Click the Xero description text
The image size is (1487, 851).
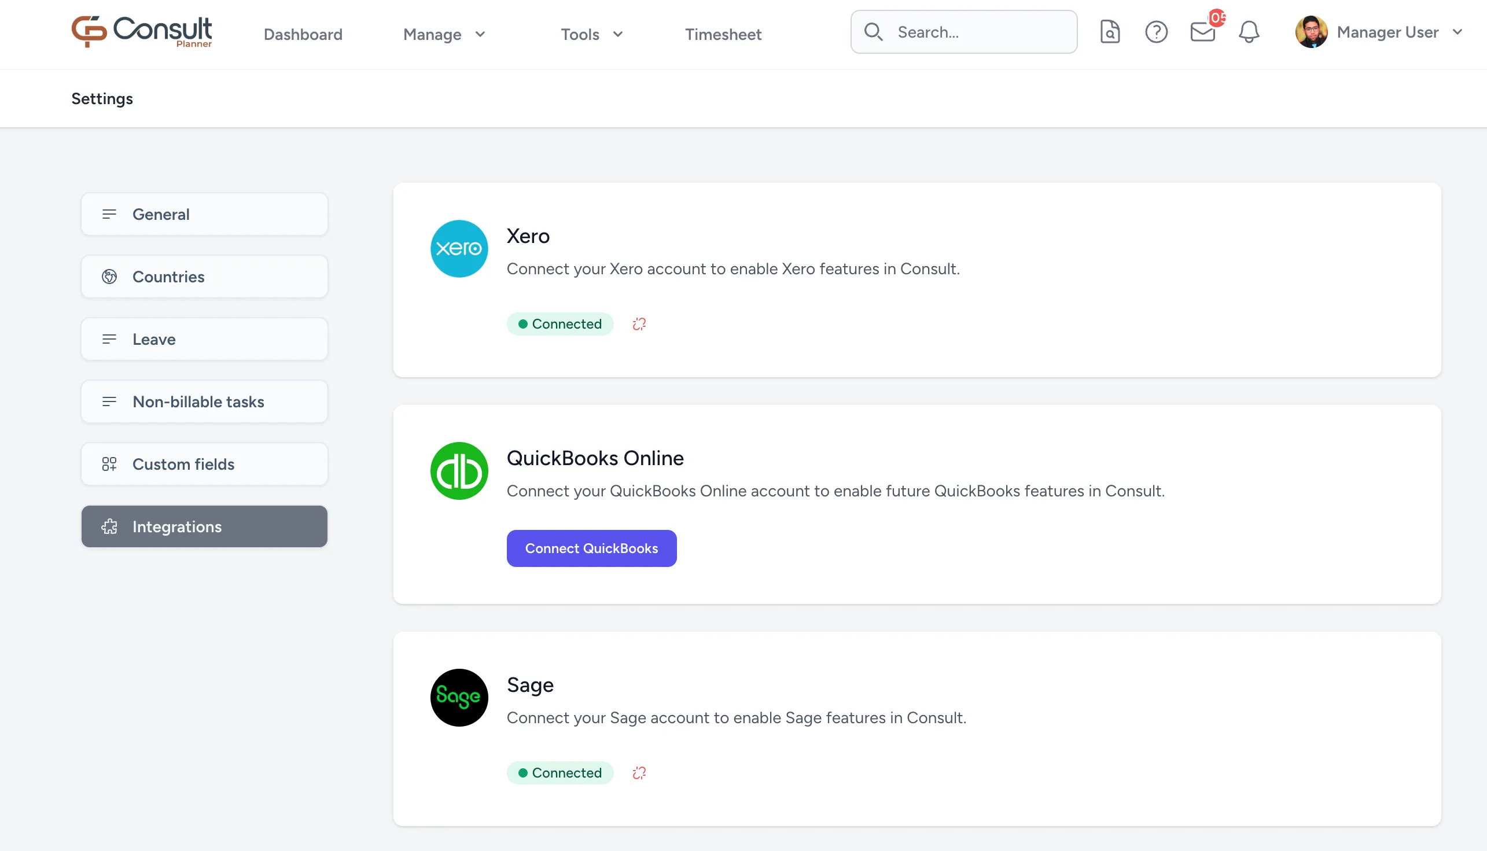(733, 269)
